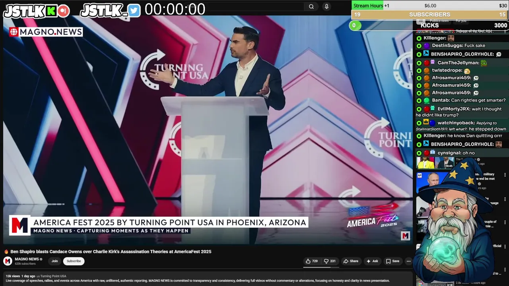Click Kick badge next to Killenger's emote message
Image resolution: width=509 pixels, height=286 pixels.
(419, 38)
